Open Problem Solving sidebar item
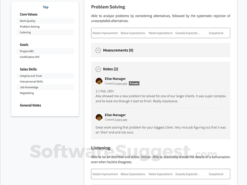Screen dimensions: 247x185 click(30, 27)
